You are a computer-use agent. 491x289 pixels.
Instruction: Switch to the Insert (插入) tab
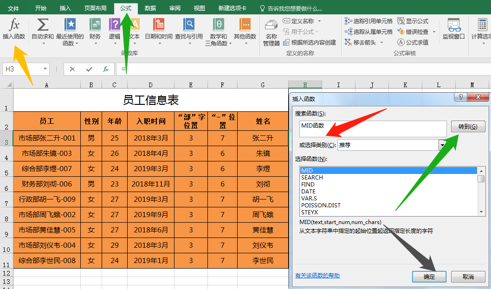click(x=65, y=8)
